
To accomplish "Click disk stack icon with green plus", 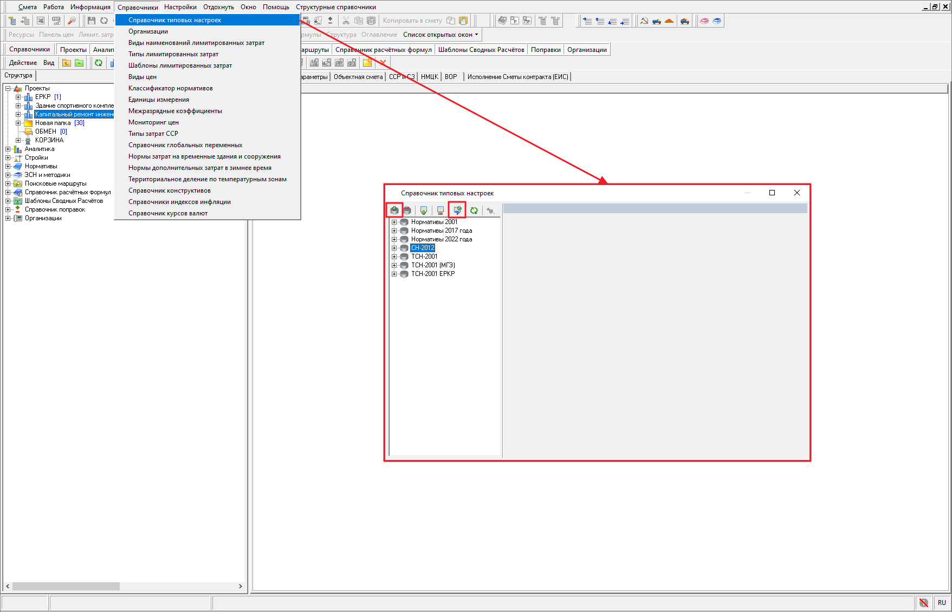I will point(394,210).
